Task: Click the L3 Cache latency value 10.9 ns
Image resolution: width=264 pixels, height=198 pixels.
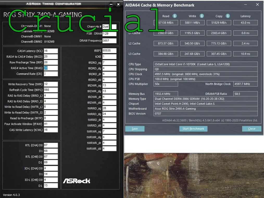Action: click(246, 54)
